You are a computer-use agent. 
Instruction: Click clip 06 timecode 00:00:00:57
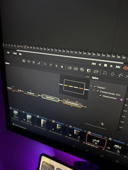click(60, 123)
